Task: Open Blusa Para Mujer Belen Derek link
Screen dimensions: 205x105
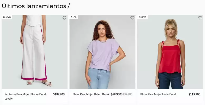Action: click(91, 94)
